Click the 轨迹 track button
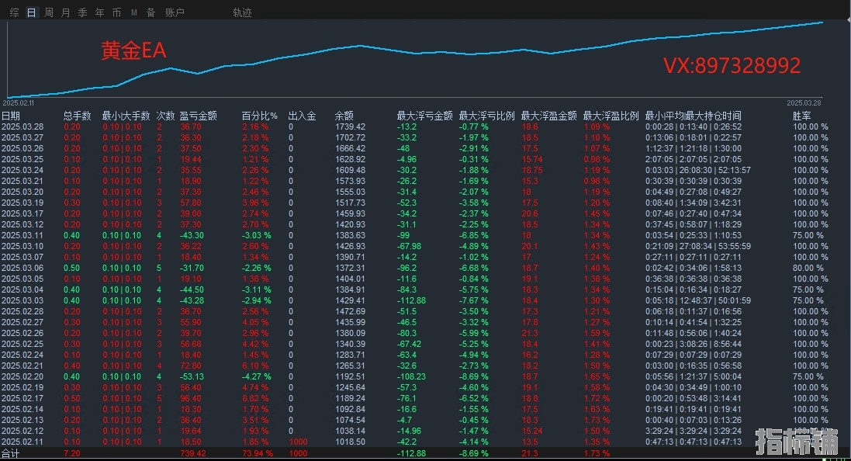The width and height of the screenshot is (851, 461). click(242, 12)
